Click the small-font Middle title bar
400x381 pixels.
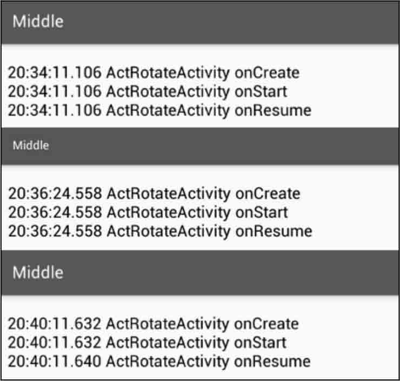click(31, 145)
